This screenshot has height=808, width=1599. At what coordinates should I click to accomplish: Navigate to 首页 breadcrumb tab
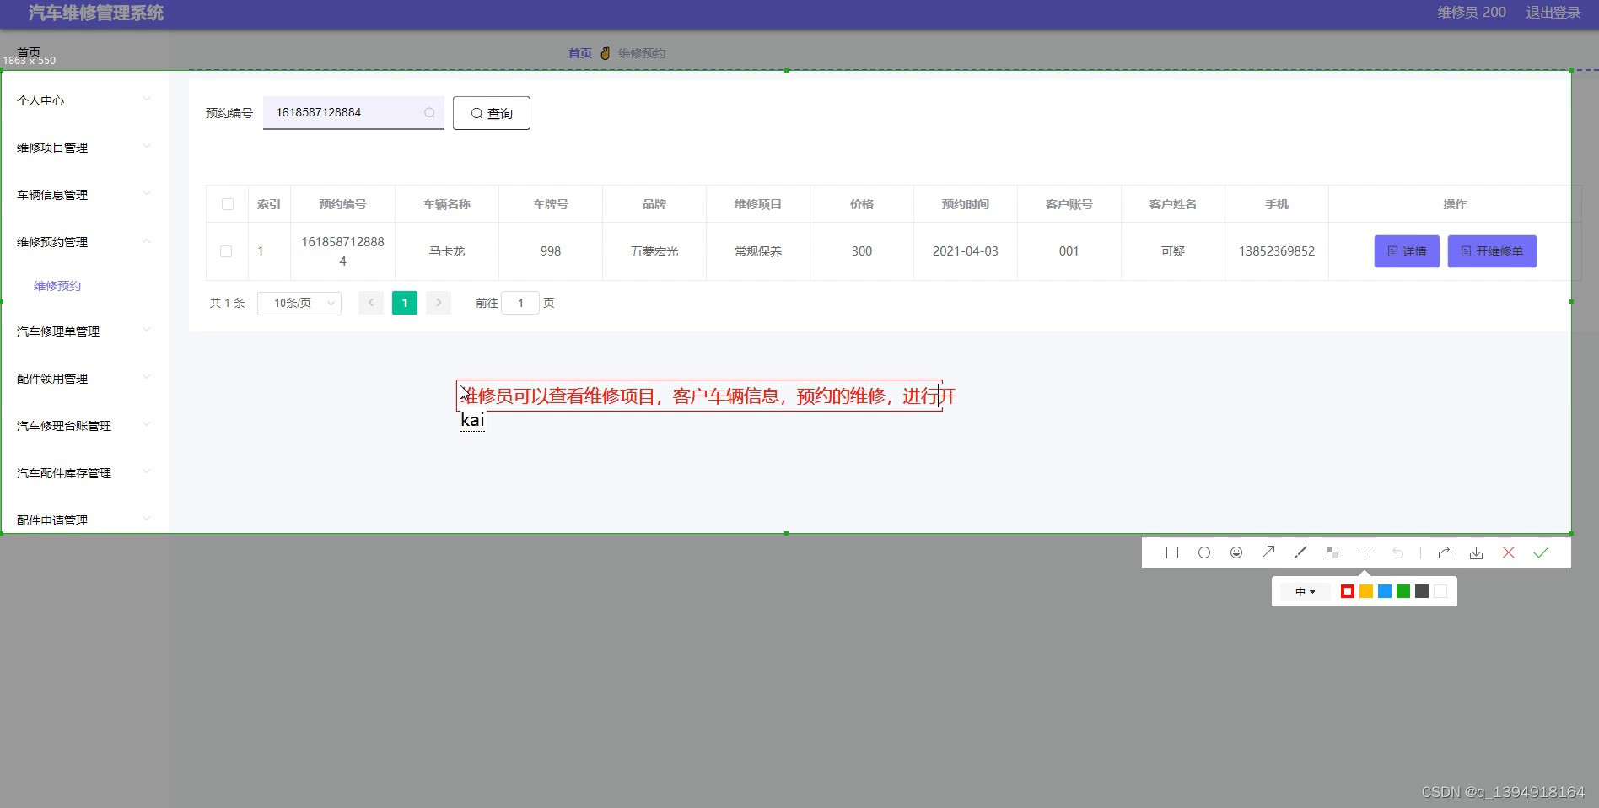point(579,52)
